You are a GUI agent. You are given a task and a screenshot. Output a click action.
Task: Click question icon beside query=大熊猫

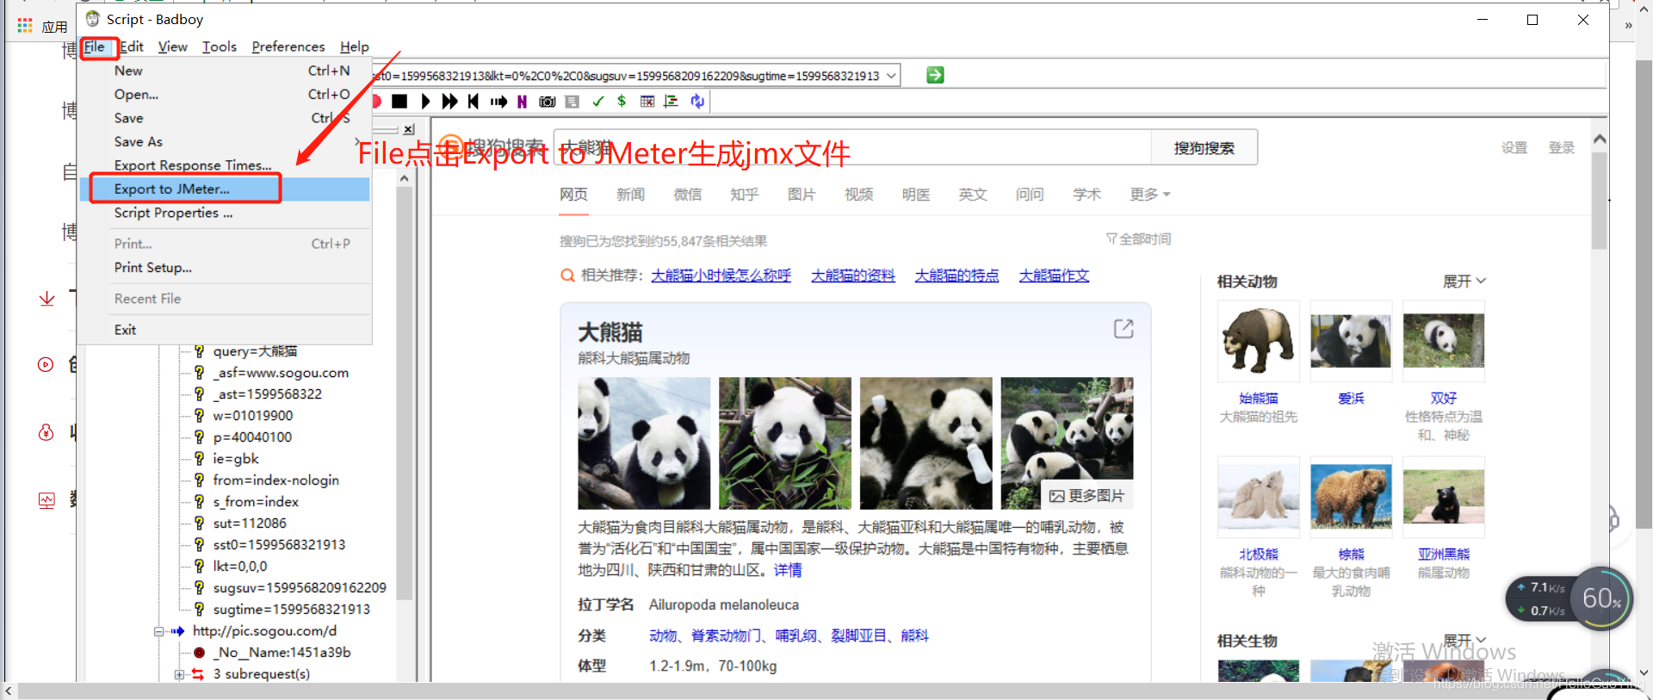coord(199,351)
